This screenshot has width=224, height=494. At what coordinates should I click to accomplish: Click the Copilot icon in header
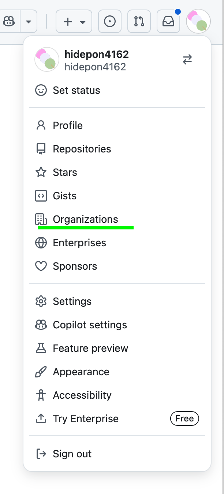click(x=9, y=22)
